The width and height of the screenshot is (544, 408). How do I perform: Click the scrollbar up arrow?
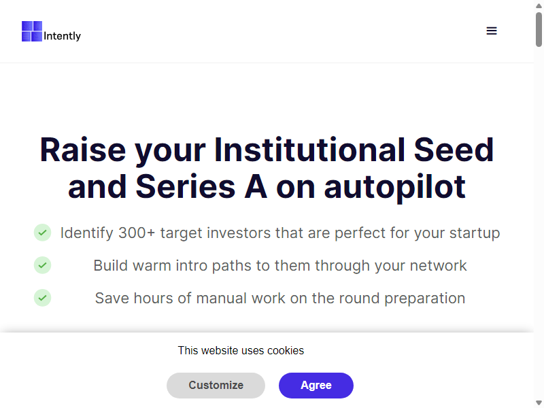tap(539, 5)
